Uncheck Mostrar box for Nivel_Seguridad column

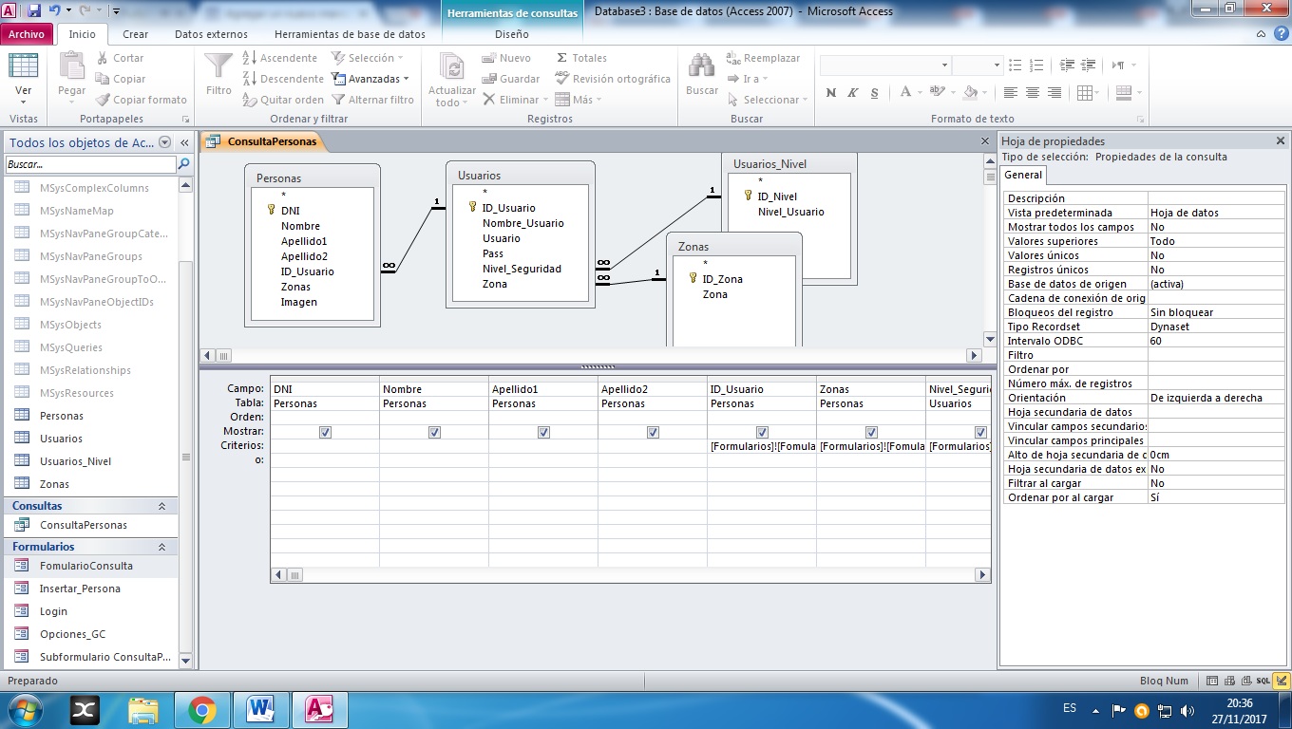(x=980, y=432)
